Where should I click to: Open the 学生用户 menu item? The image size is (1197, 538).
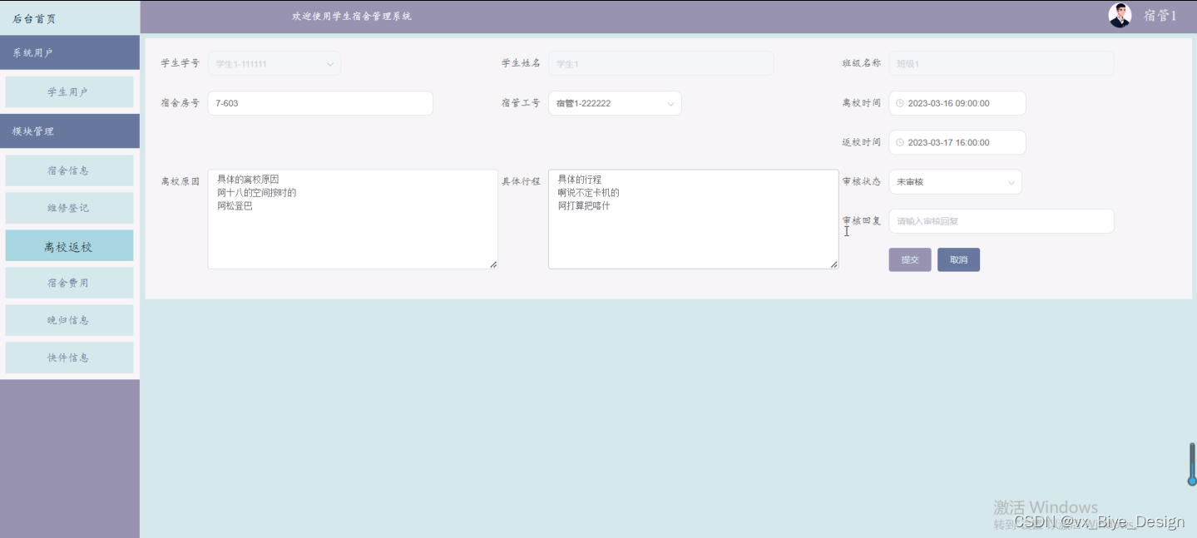tap(69, 92)
